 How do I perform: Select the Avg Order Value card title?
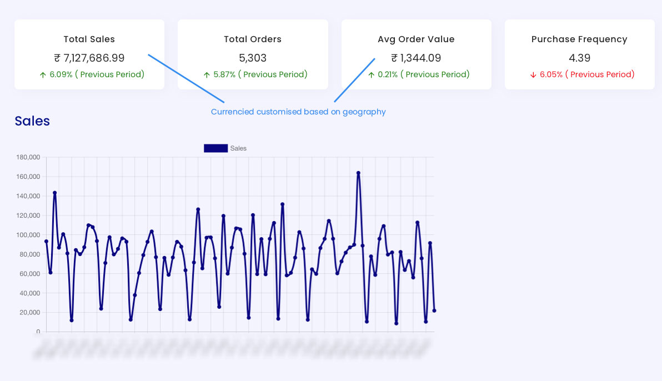coord(416,39)
